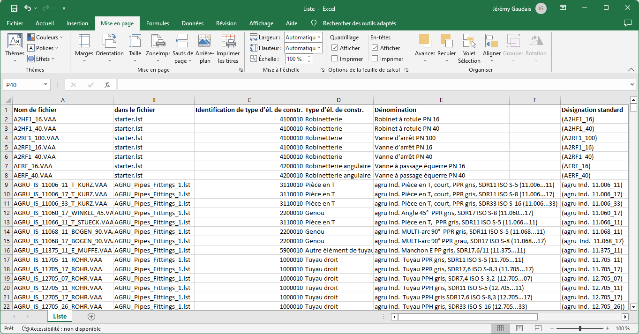Open the Taille page size tool
The image size is (639, 334).
click(135, 47)
